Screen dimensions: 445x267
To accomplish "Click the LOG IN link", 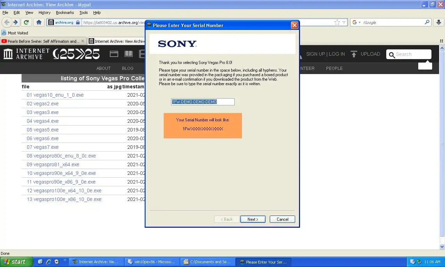I will click(337, 54).
